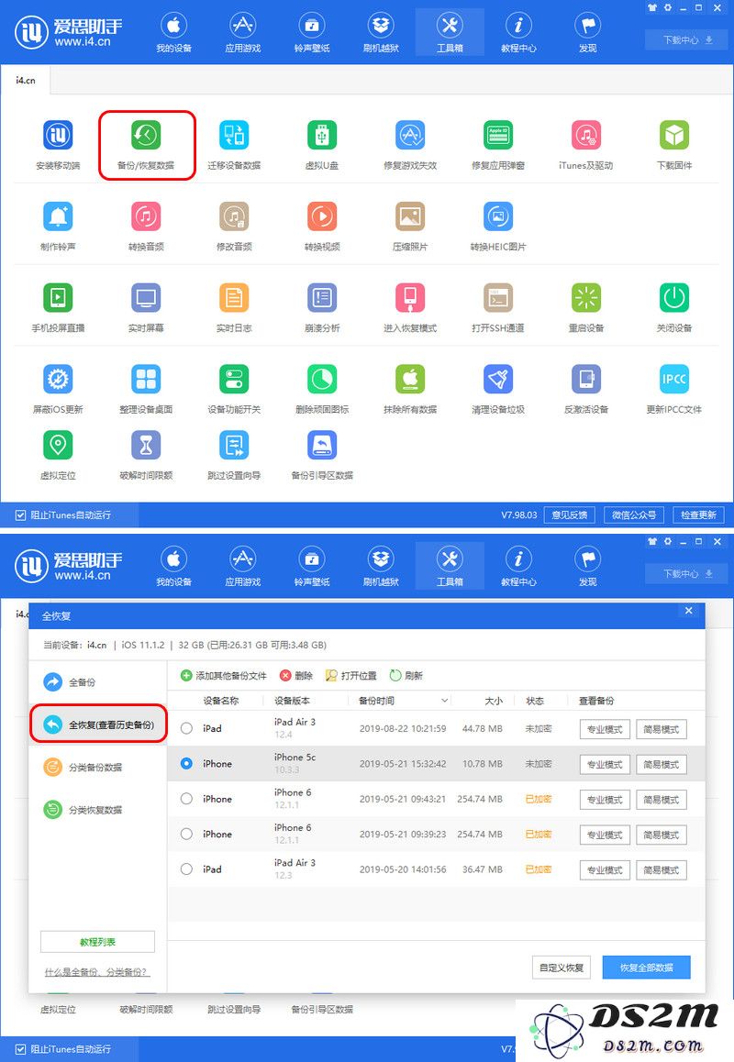
Task: Open 压缩照片 tool
Action: point(410,216)
